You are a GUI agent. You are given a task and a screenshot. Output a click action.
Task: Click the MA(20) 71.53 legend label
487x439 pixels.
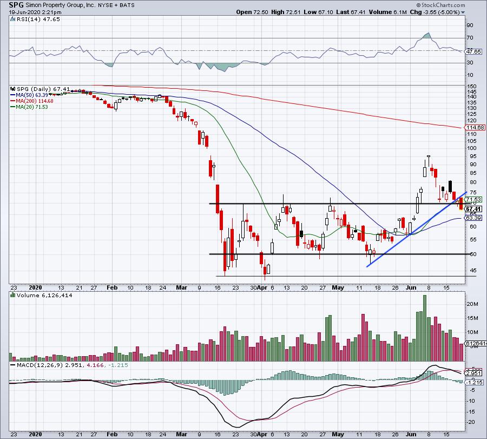tap(32, 107)
